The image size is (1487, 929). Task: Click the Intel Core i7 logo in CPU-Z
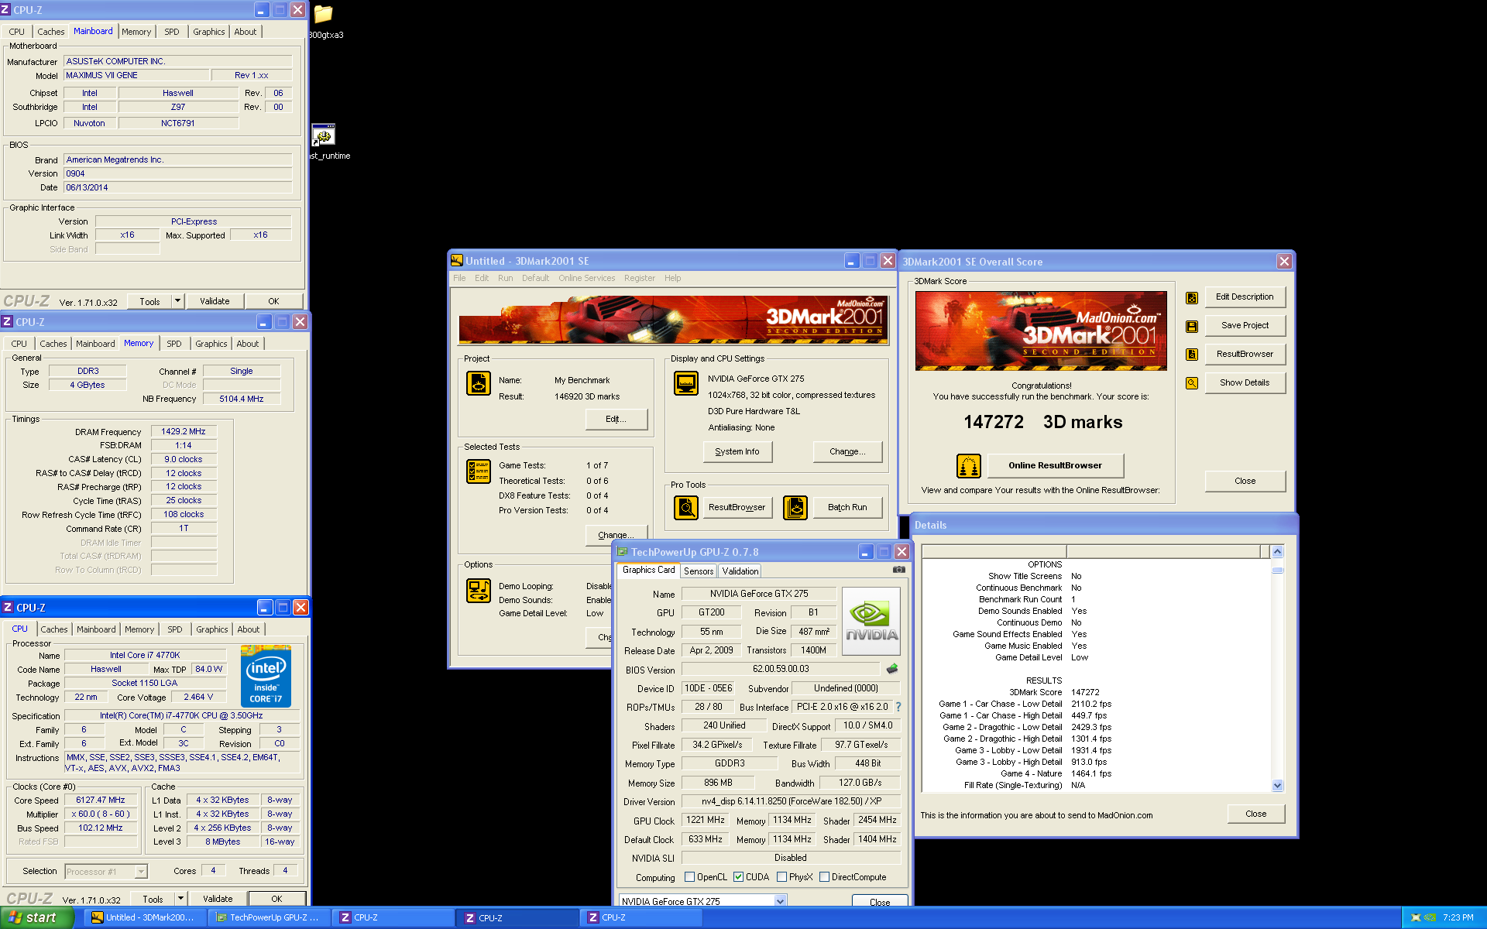pos(266,676)
